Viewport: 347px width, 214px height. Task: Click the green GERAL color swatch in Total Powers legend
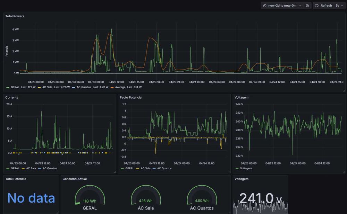(x=8, y=88)
